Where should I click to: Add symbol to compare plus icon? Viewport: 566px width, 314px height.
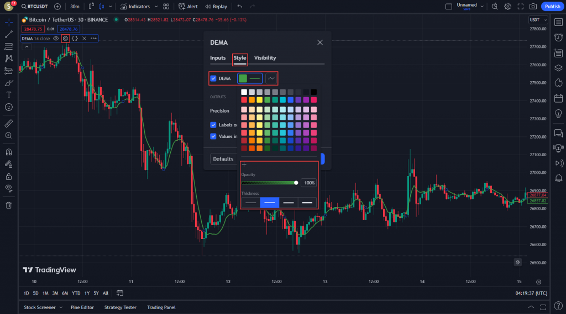click(57, 7)
